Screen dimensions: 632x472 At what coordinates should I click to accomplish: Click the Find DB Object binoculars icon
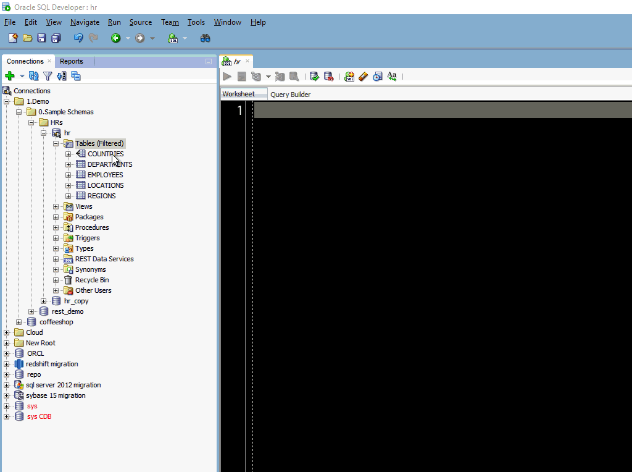coord(206,38)
